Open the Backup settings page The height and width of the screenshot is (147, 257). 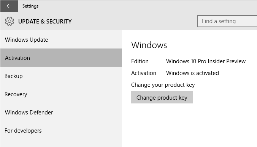[61, 76]
